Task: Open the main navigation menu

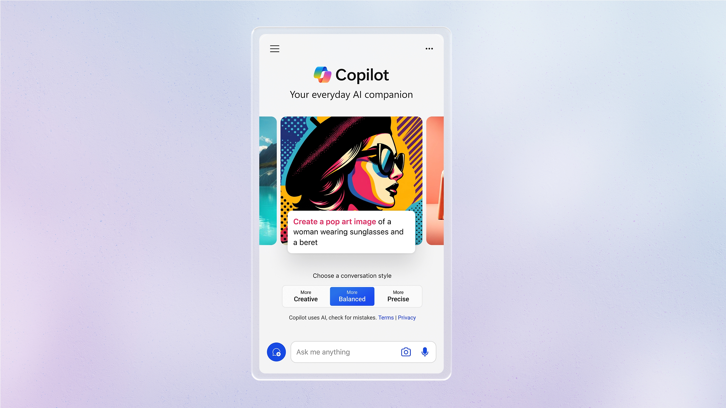Action: [x=275, y=49]
